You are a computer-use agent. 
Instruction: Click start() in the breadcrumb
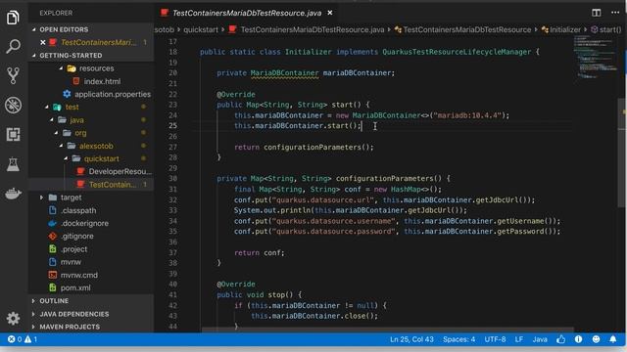point(610,29)
